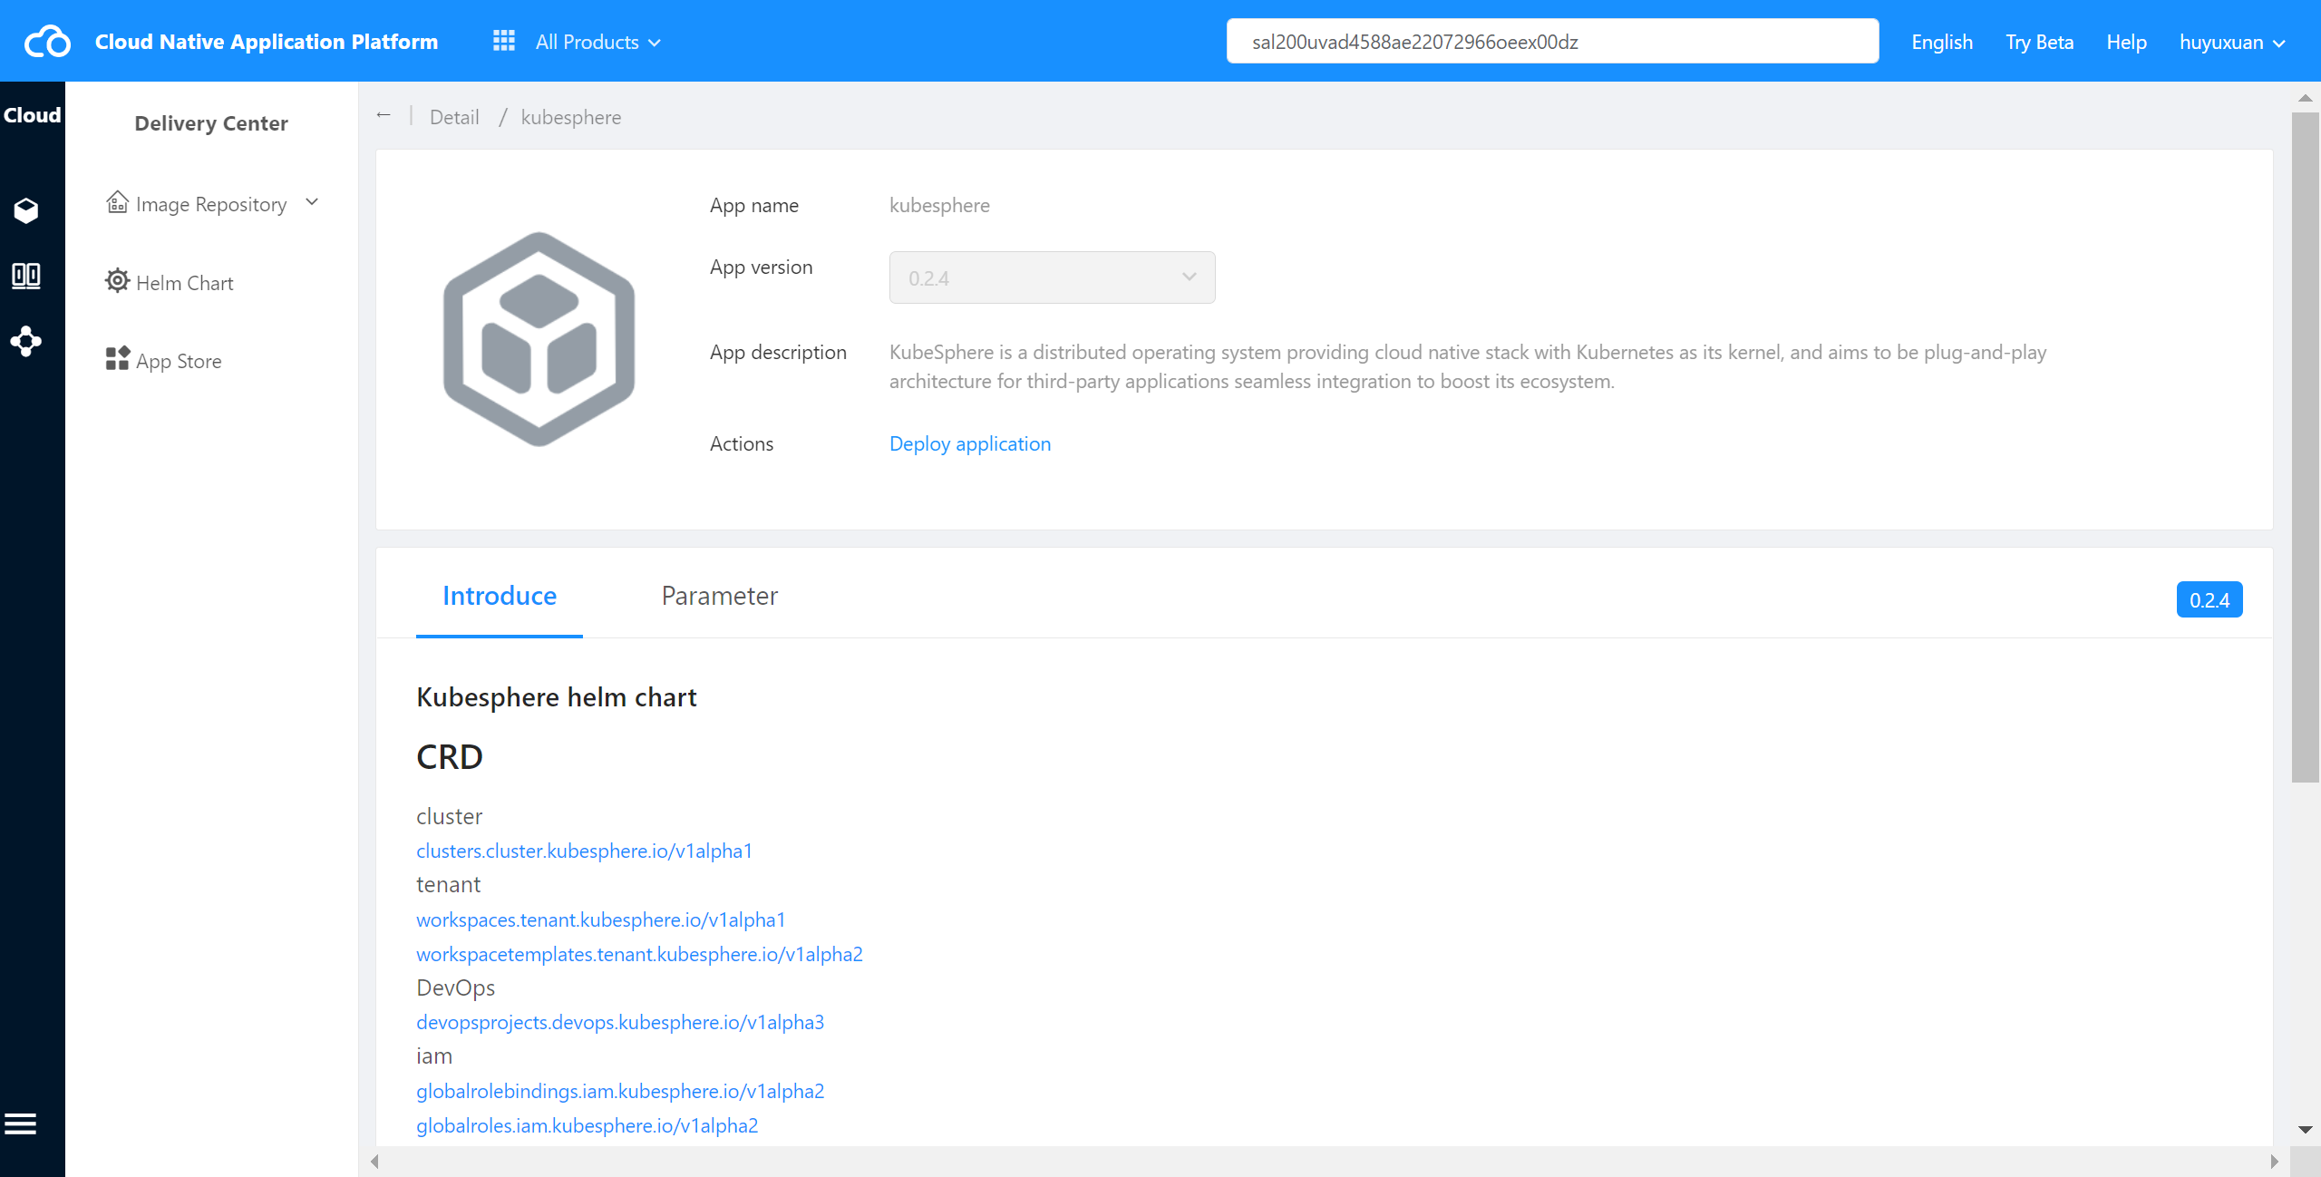Click the Cloud Native Application Platform title

(x=267, y=42)
